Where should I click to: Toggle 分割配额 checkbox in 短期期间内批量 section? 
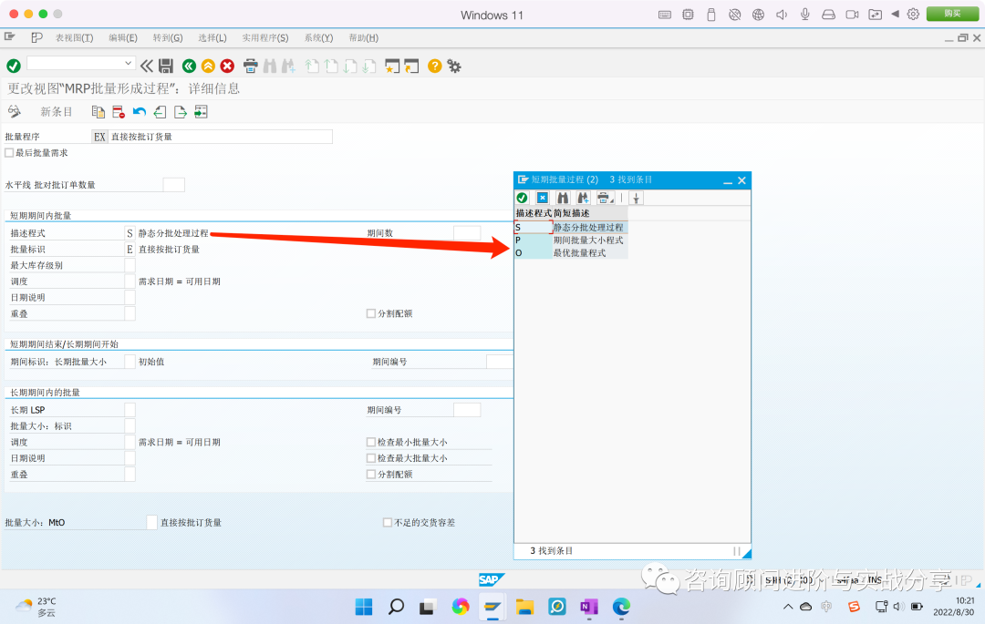(370, 313)
